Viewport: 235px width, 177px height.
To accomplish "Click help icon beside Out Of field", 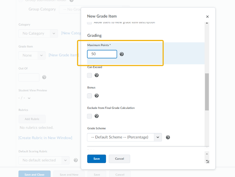I will (44, 77).
